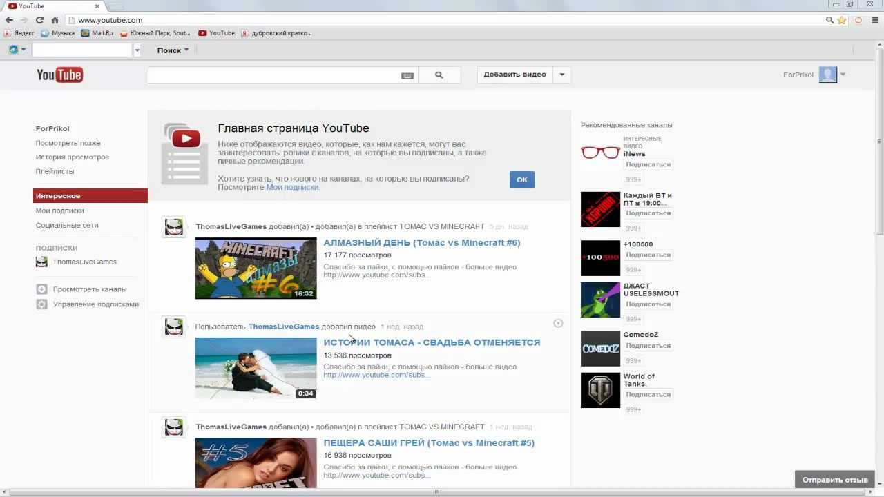Click Каждый ВТ и ПТ channel icon

coord(600,210)
